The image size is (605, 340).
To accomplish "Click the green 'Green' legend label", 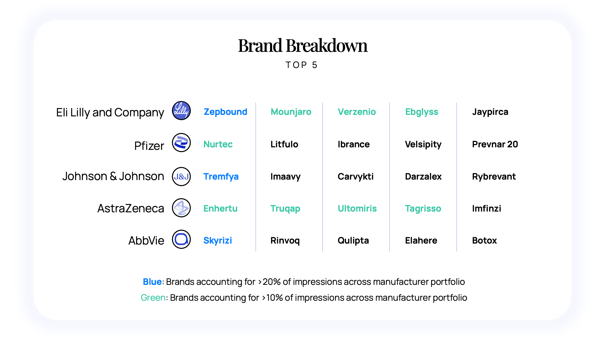I will (x=153, y=298).
